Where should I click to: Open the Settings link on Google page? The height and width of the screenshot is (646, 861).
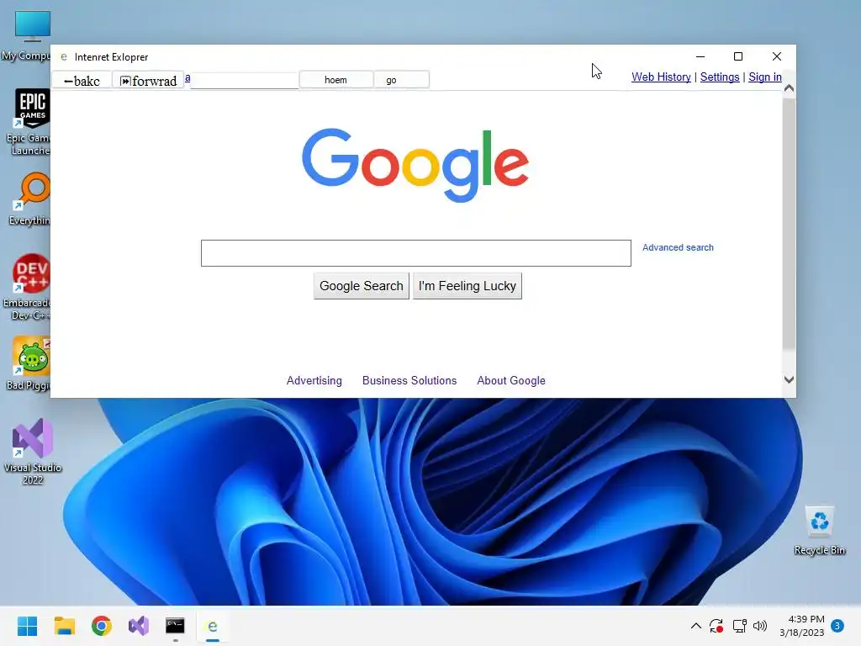click(720, 77)
